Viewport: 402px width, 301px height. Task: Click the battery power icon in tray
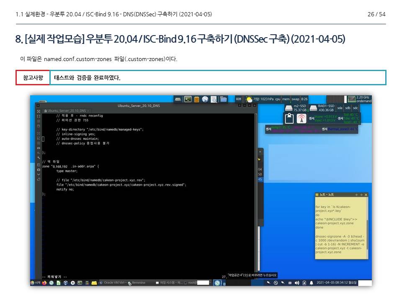pos(304,283)
